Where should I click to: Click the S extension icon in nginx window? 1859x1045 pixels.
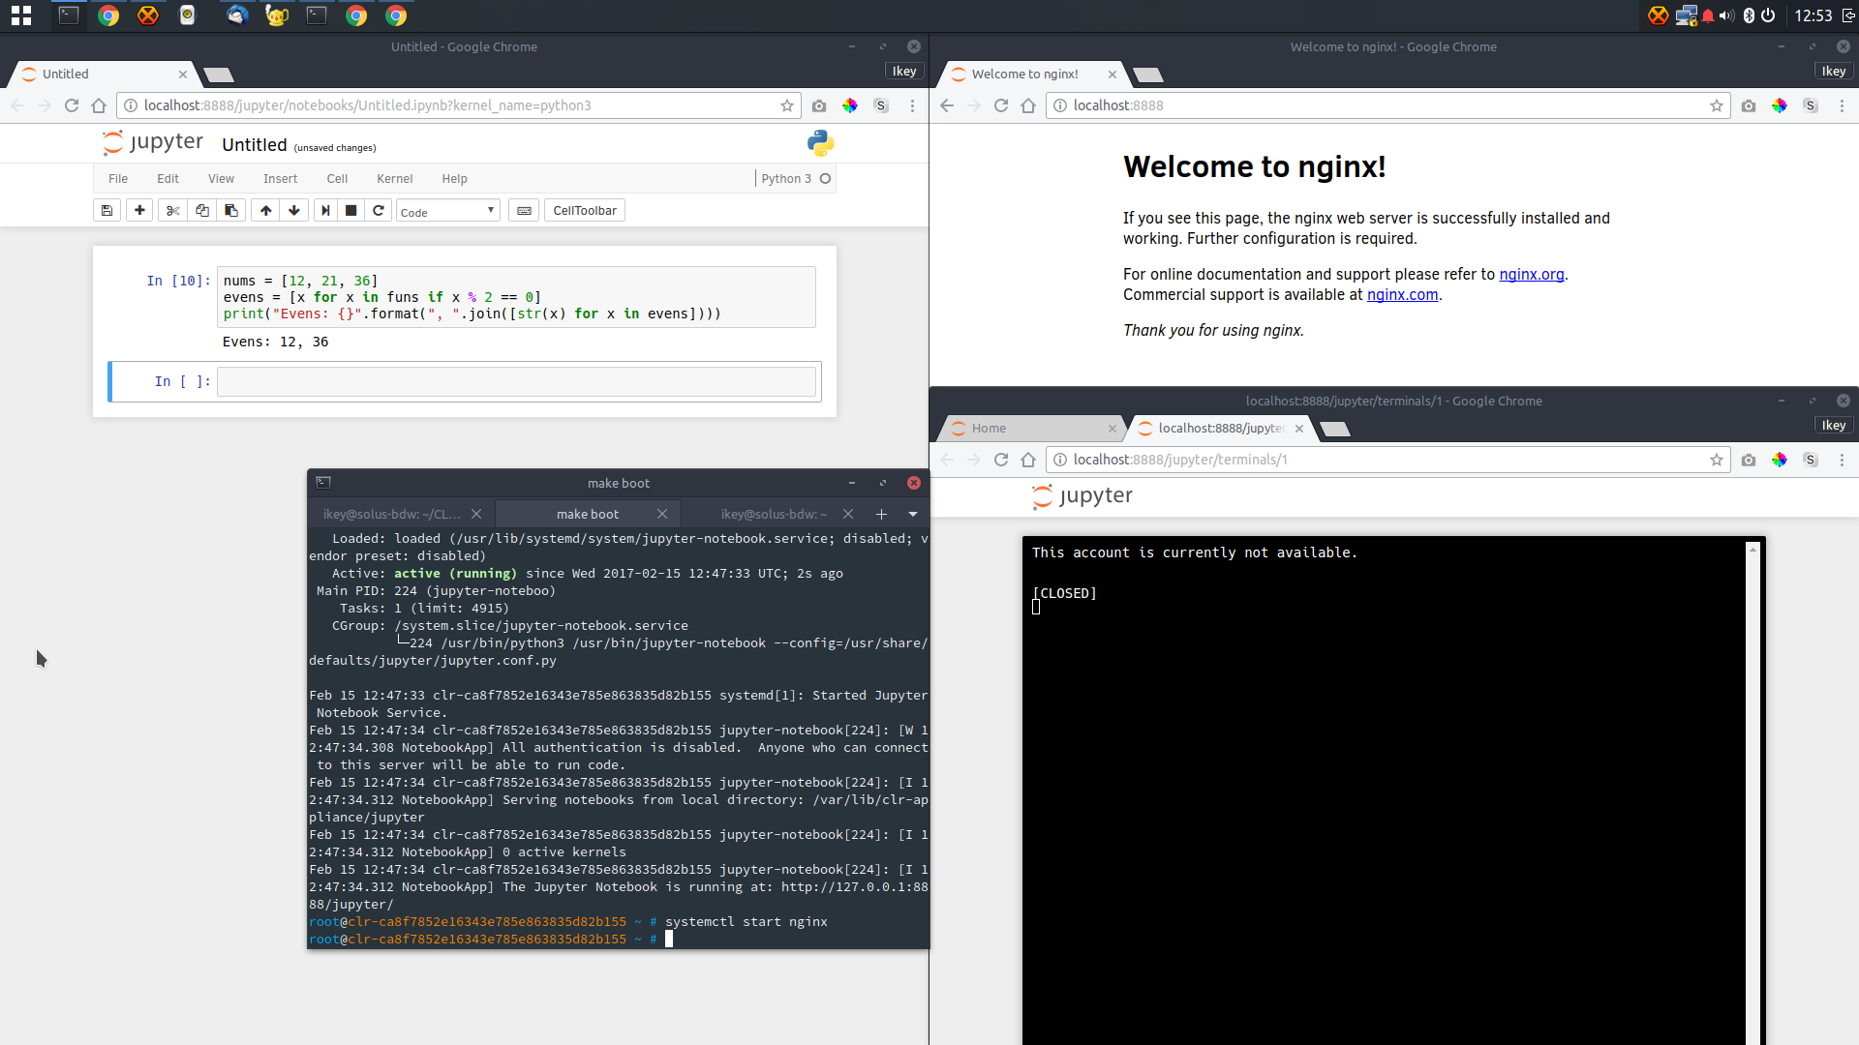[x=1811, y=105]
